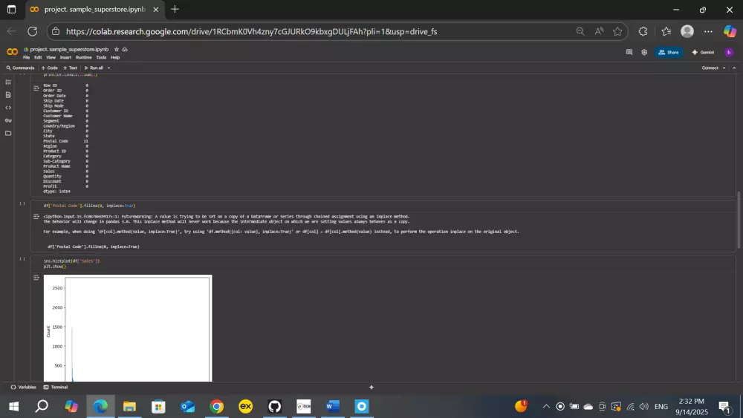The width and height of the screenshot is (743, 418).
Task: Click the notebook vertical scrollbar
Action: point(739,220)
